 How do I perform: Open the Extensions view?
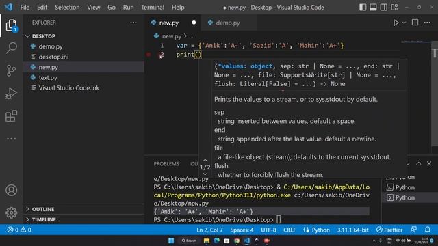coord(11,116)
